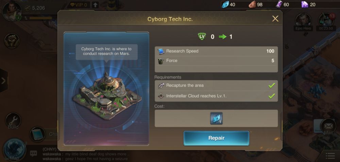Image resolution: width=340 pixels, height=162 pixels.
Task: Close the Cyborg Tech Inc. dialog
Action: pos(275,19)
